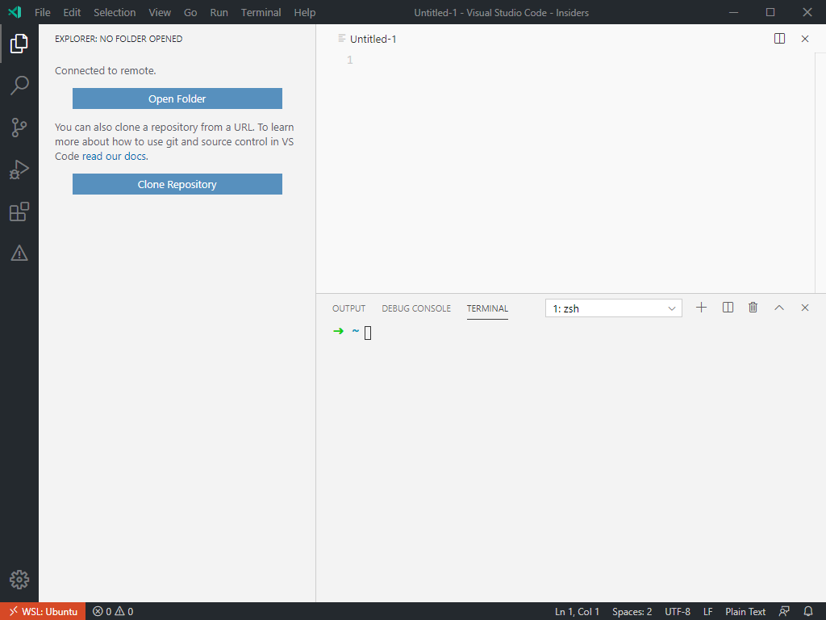The height and width of the screenshot is (620, 826).
Task: Split the editor using the tab bar icon
Action: click(x=779, y=38)
